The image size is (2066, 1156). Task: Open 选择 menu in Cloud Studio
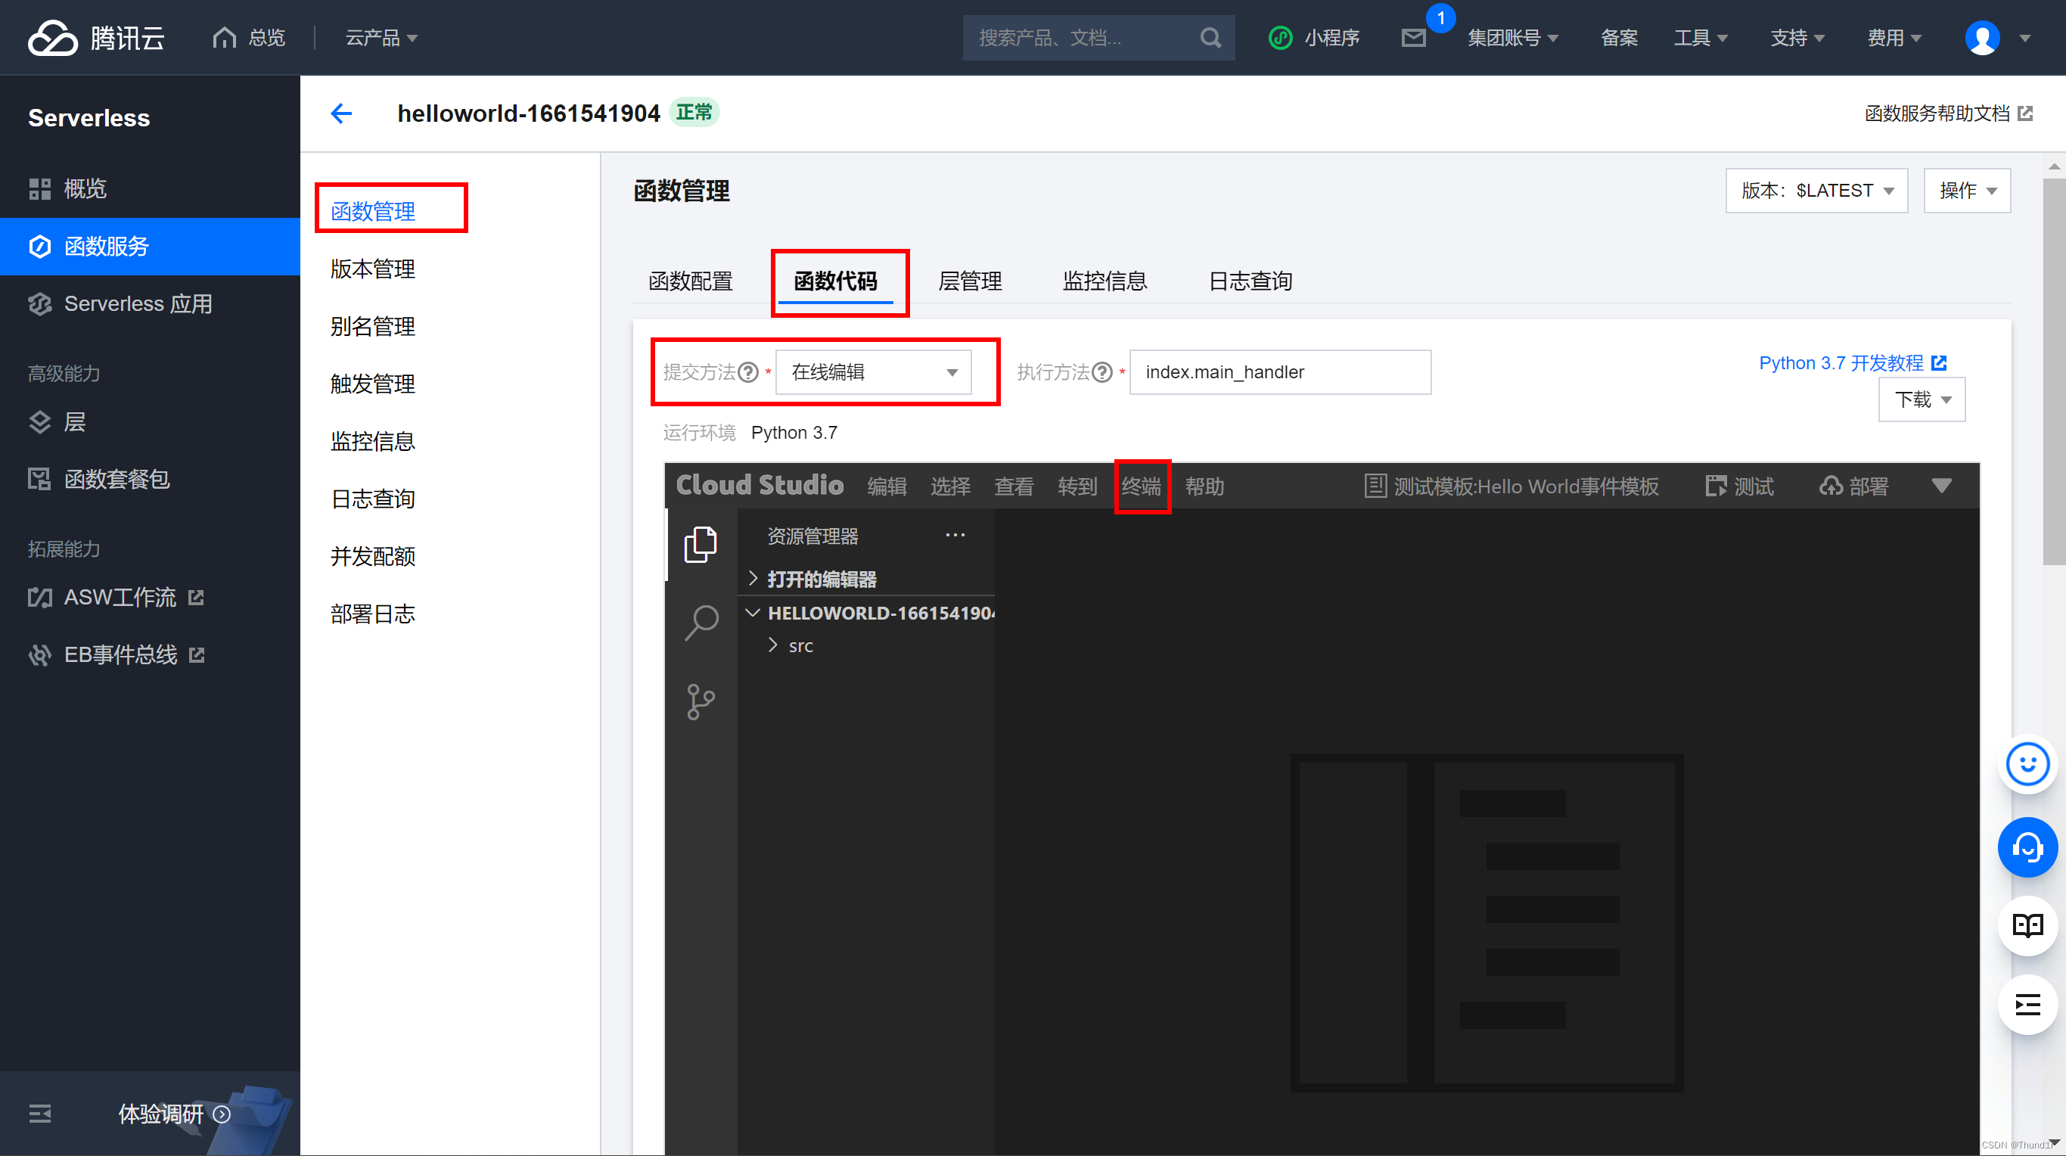click(x=950, y=486)
